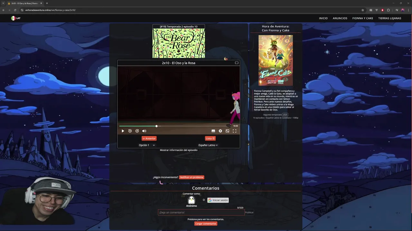412x231 pixels.
Task: Play the video
Action: point(123,131)
